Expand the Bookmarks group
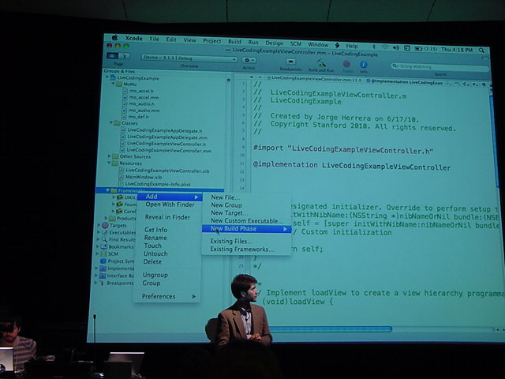This screenshot has height=379, width=505. point(98,246)
